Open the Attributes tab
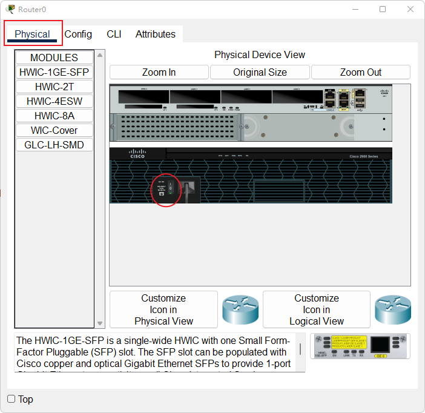The image size is (425, 413). (156, 34)
